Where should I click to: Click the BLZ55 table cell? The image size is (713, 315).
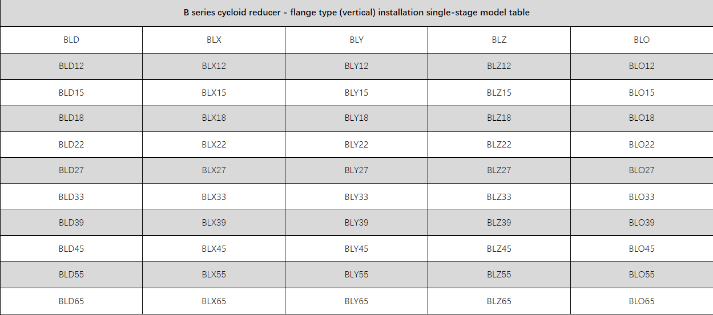[499, 275]
